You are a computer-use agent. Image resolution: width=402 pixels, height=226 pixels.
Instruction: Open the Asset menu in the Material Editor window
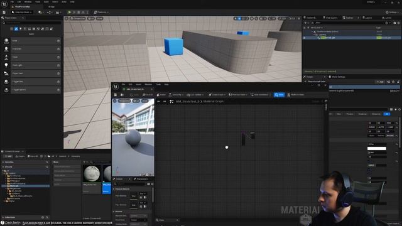pyautogui.click(x=138, y=84)
